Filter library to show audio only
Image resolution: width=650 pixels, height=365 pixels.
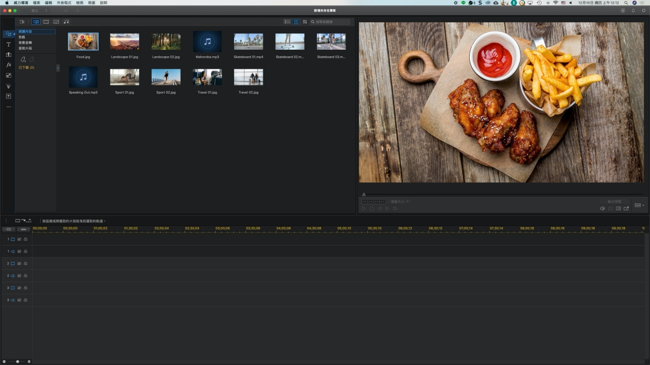click(66, 22)
